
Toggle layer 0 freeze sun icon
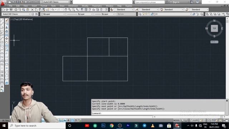[x=146, y=14]
